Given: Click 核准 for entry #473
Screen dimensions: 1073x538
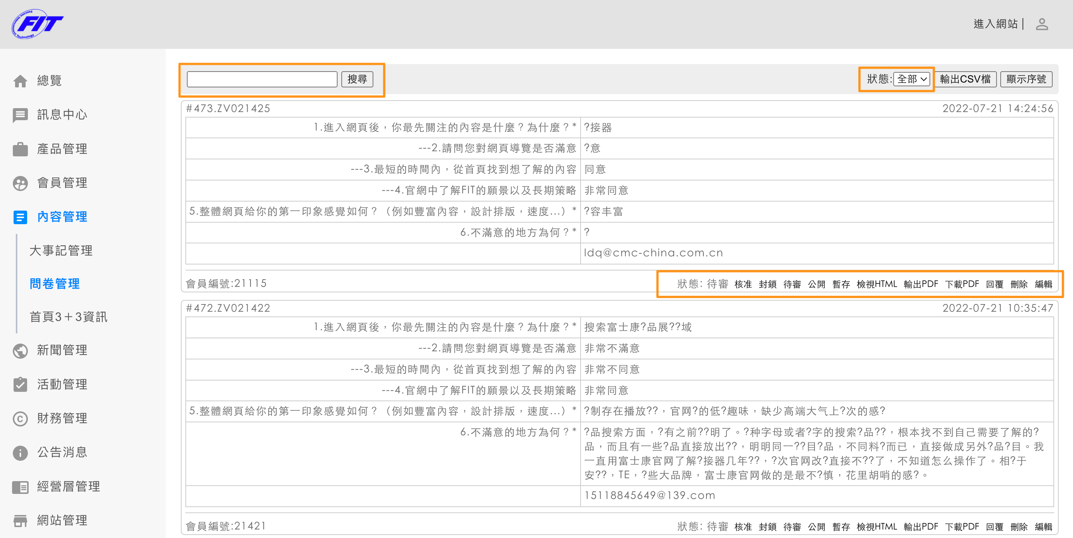Looking at the screenshot, I should click(x=743, y=284).
